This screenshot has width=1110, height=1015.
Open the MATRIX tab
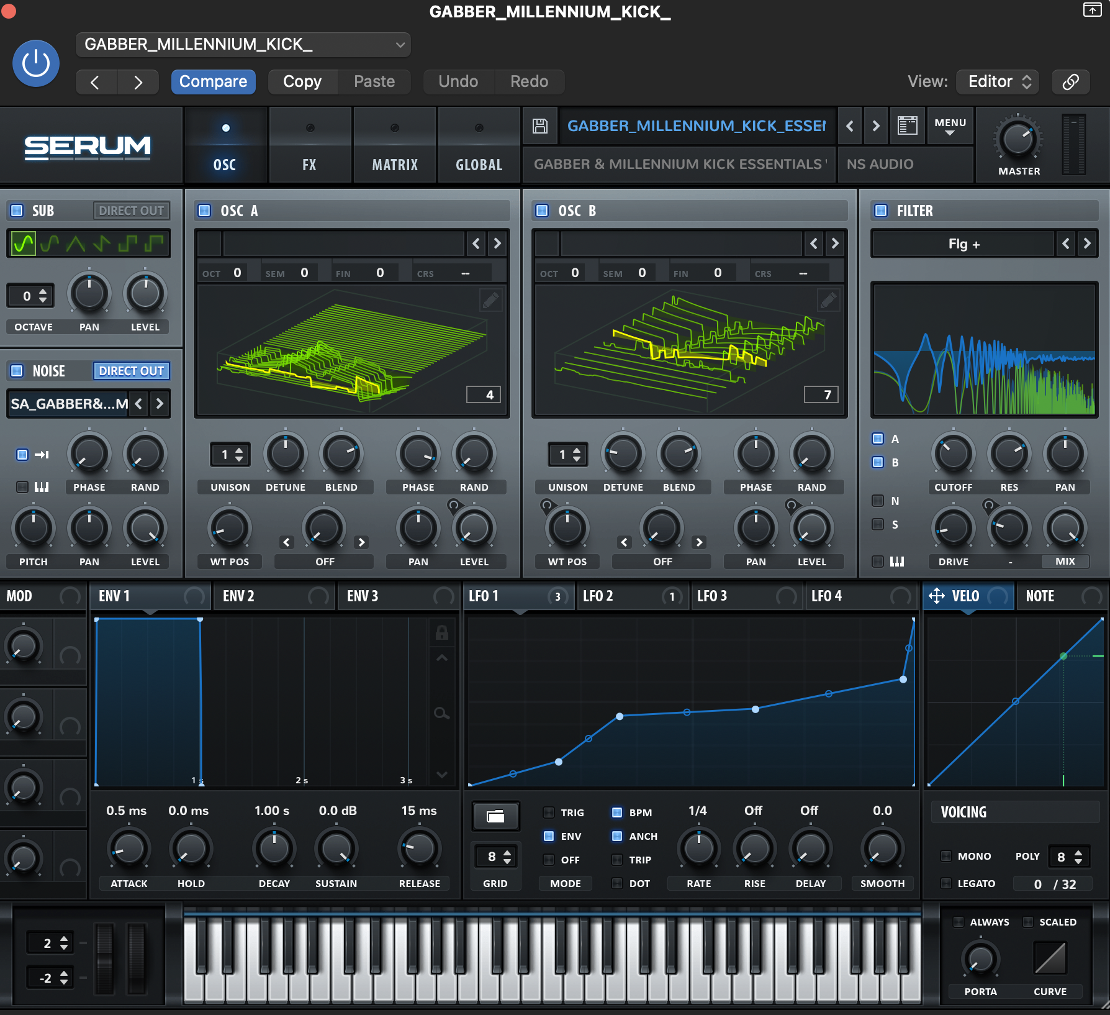tap(395, 147)
